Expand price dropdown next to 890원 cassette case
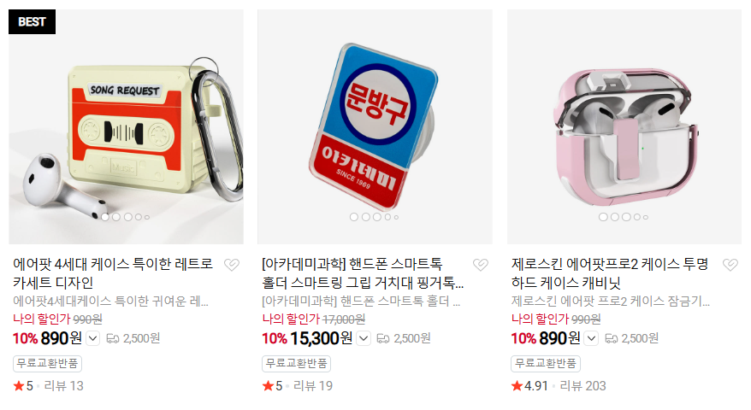 [93, 339]
